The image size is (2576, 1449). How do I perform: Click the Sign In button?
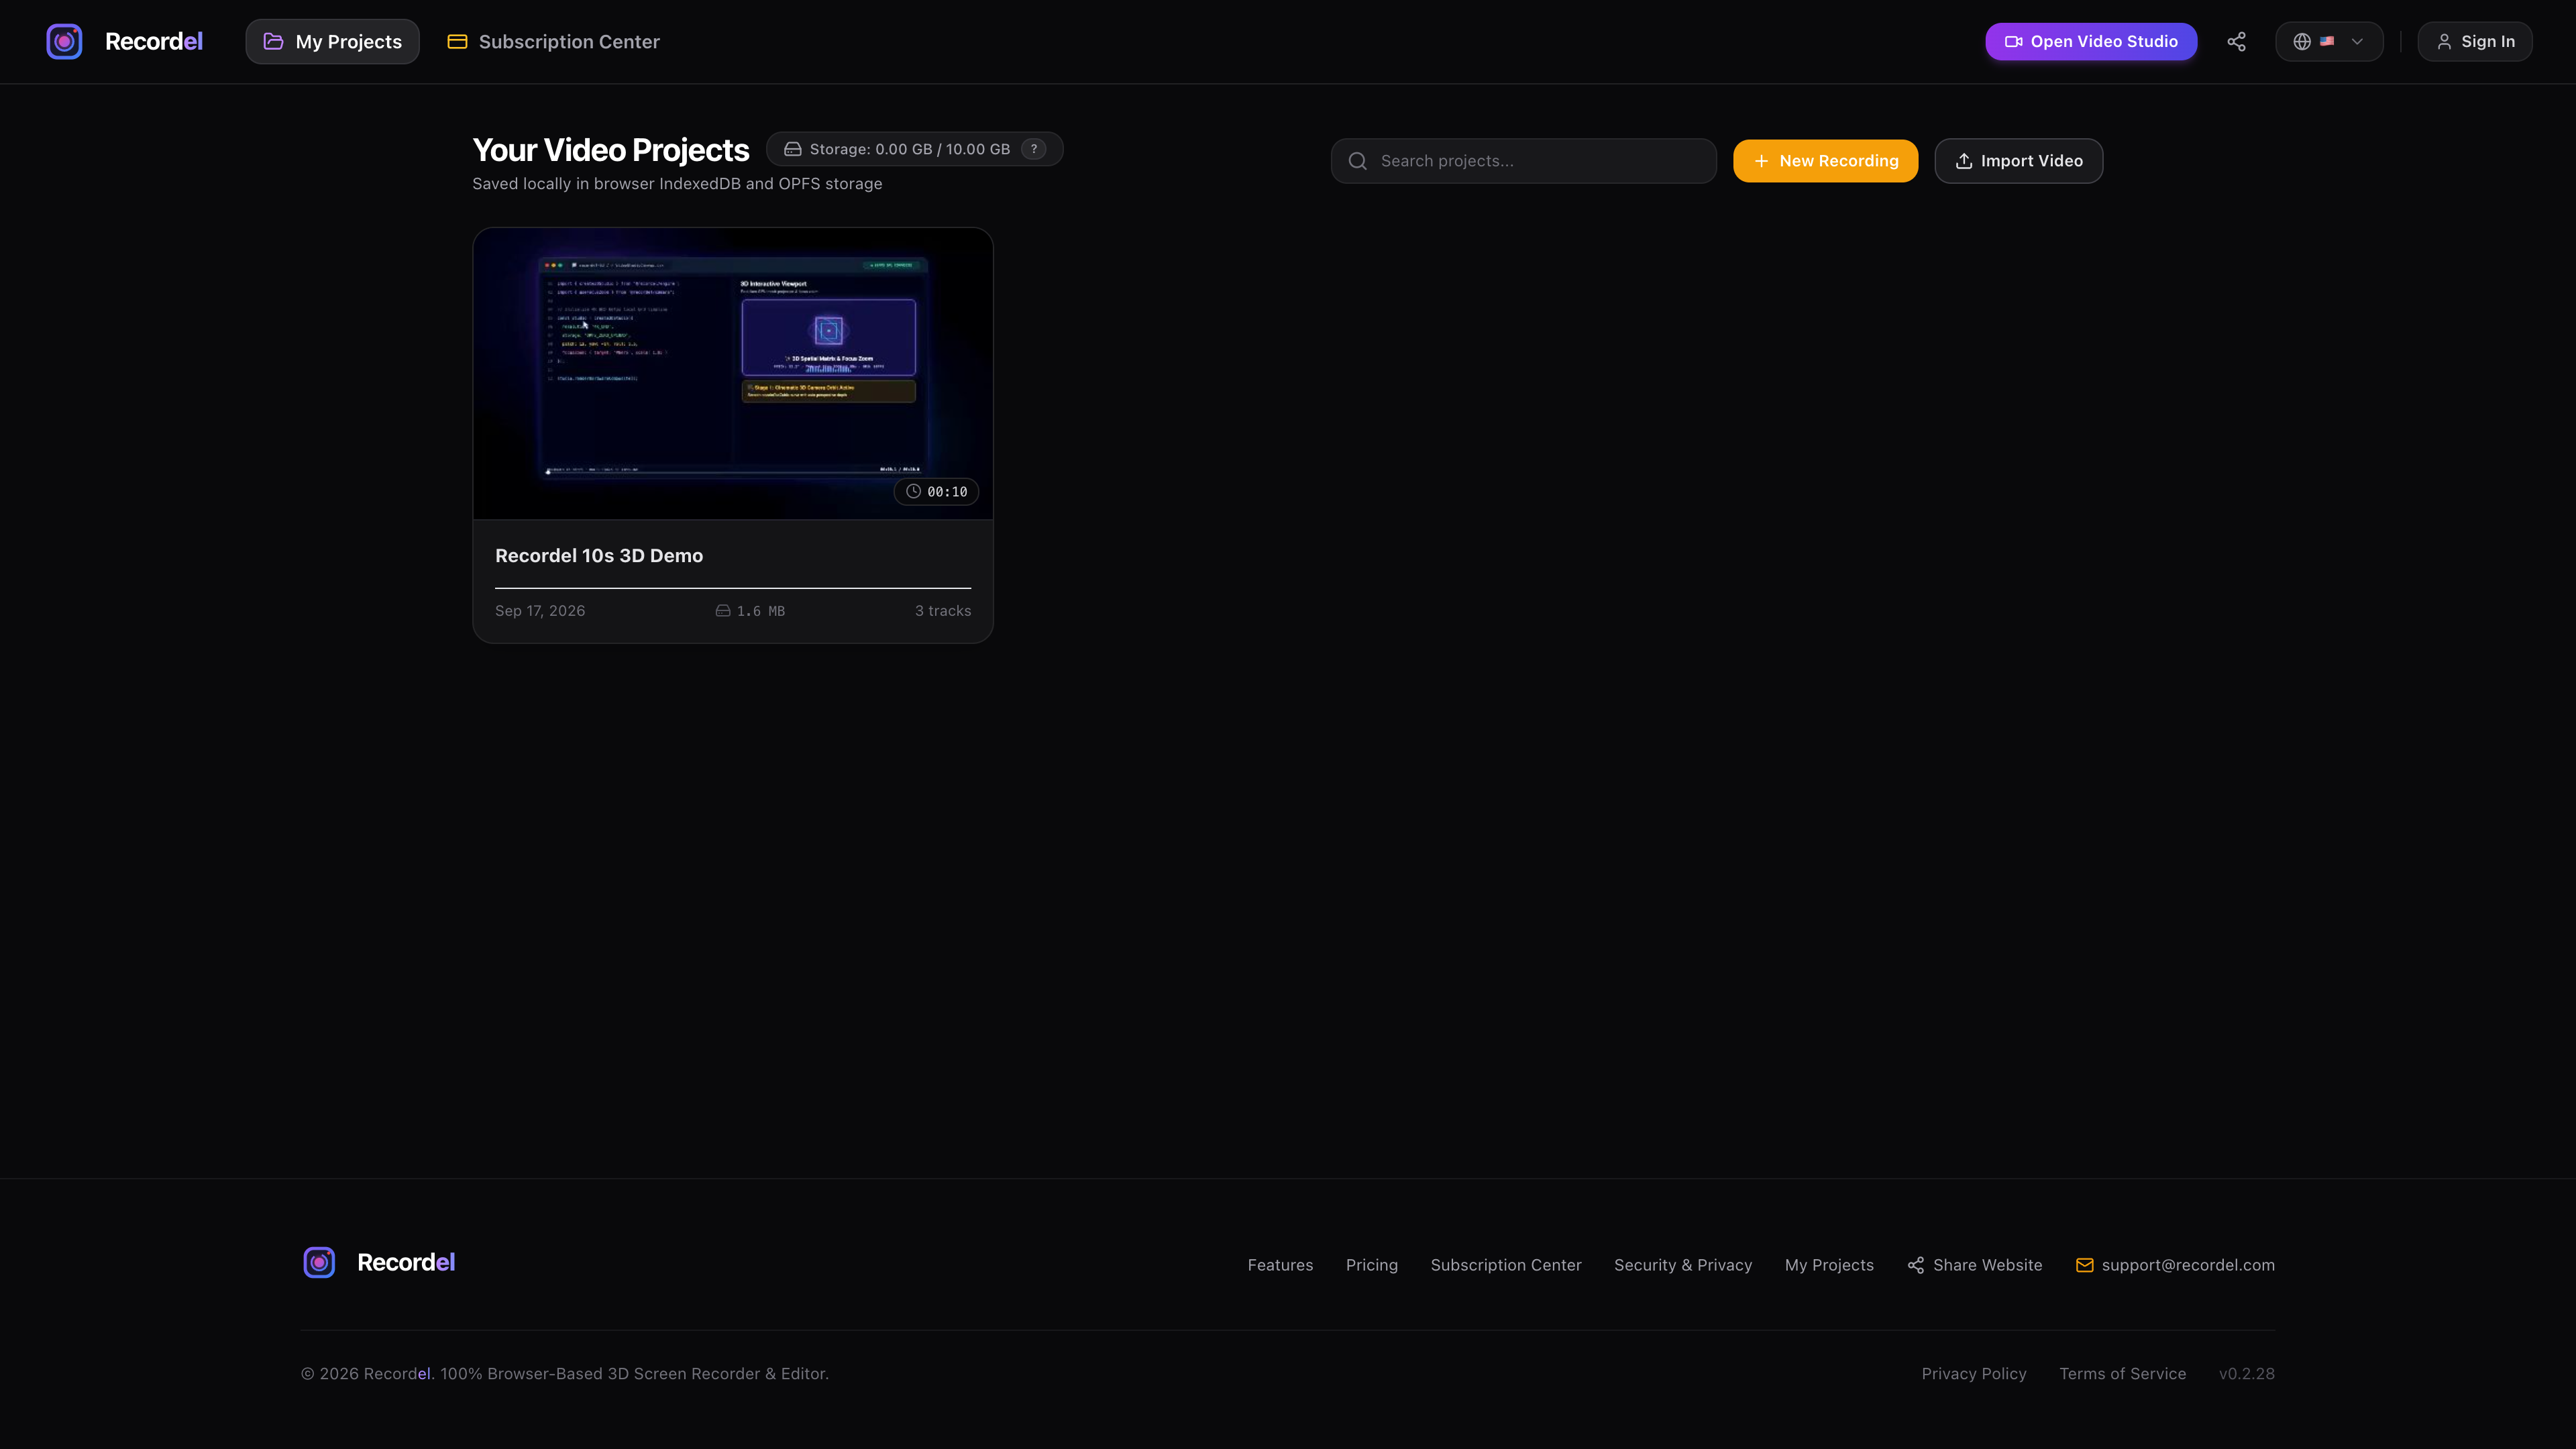click(x=2474, y=41)
